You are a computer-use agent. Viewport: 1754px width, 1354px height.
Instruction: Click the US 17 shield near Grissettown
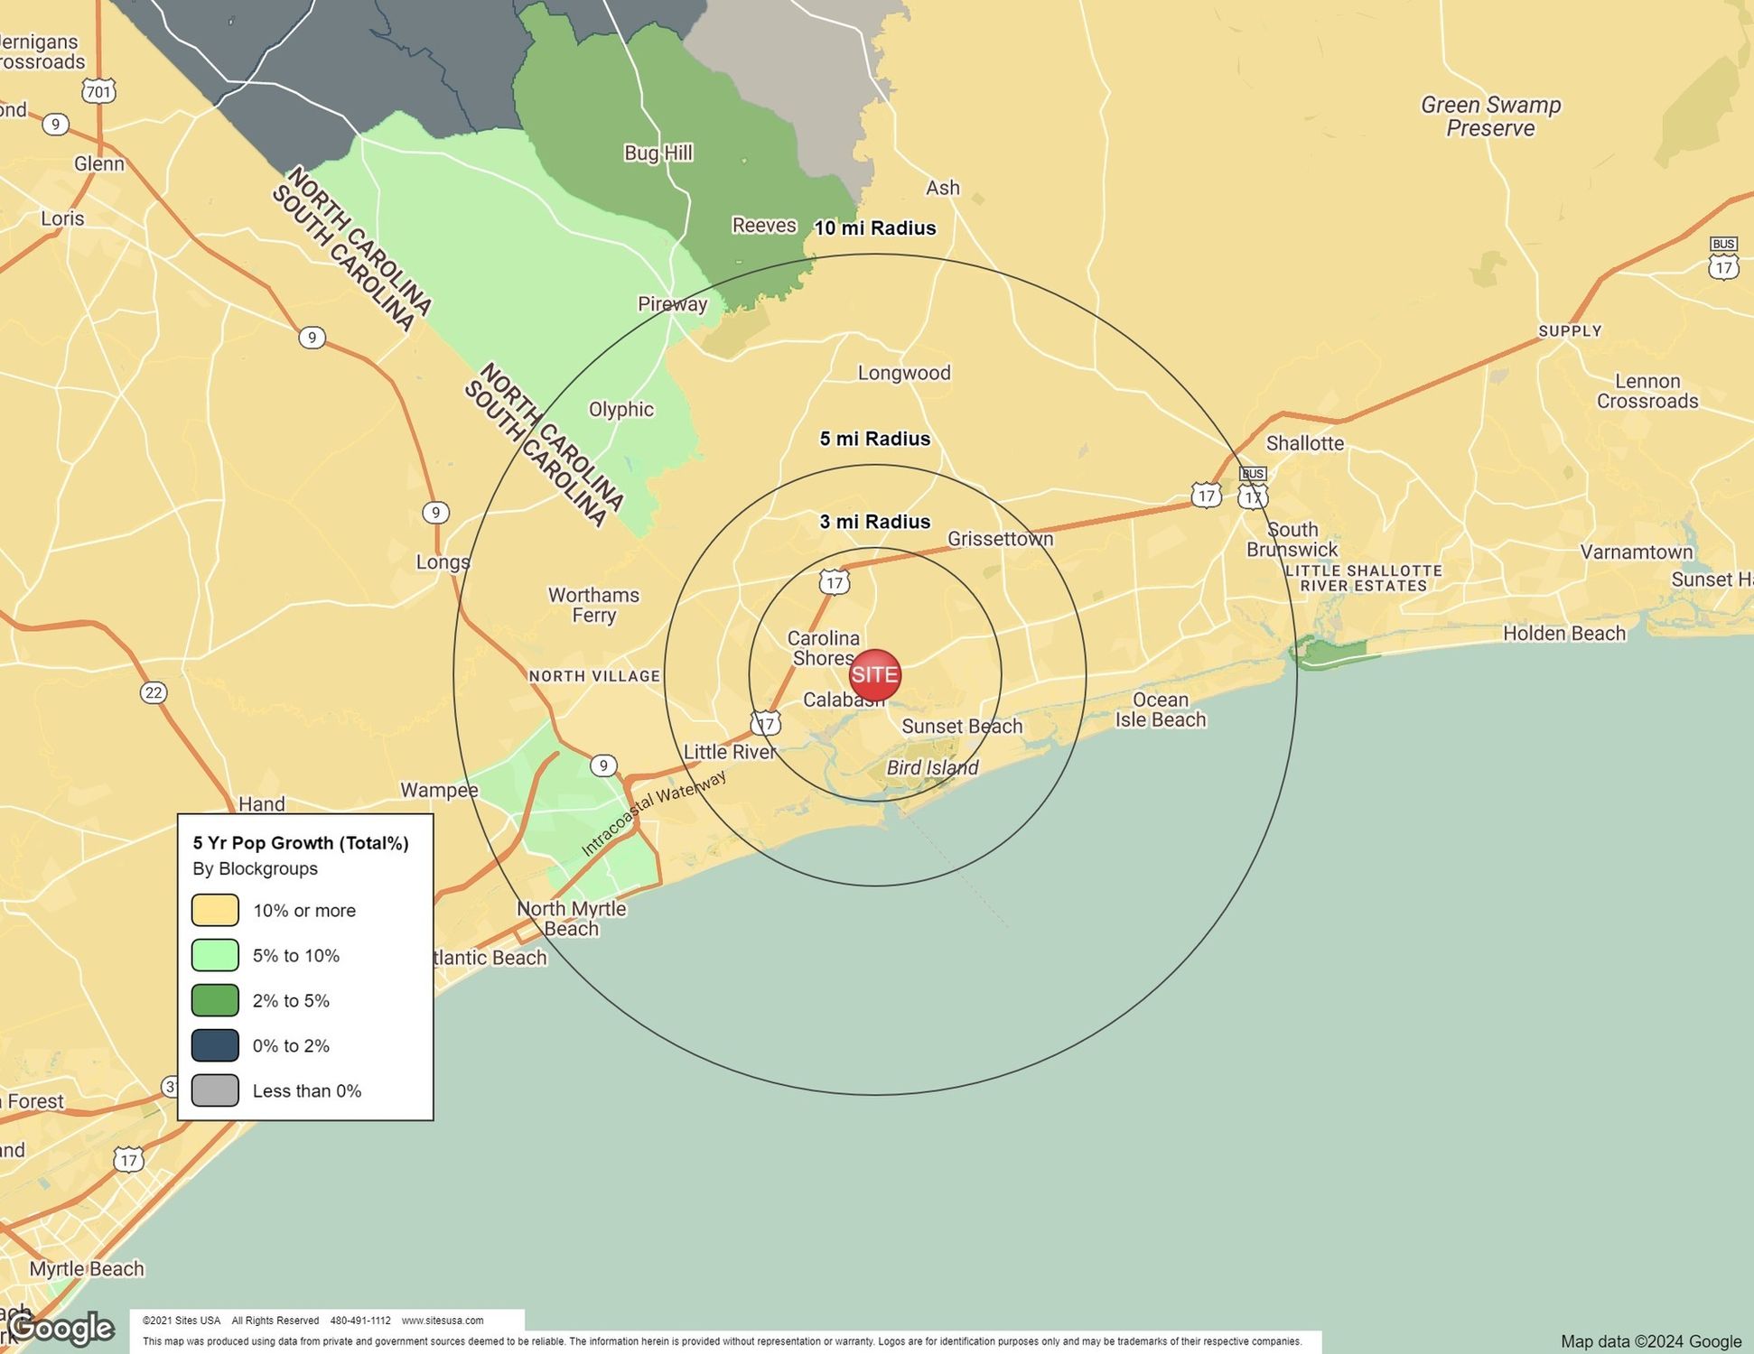point(834,582)
